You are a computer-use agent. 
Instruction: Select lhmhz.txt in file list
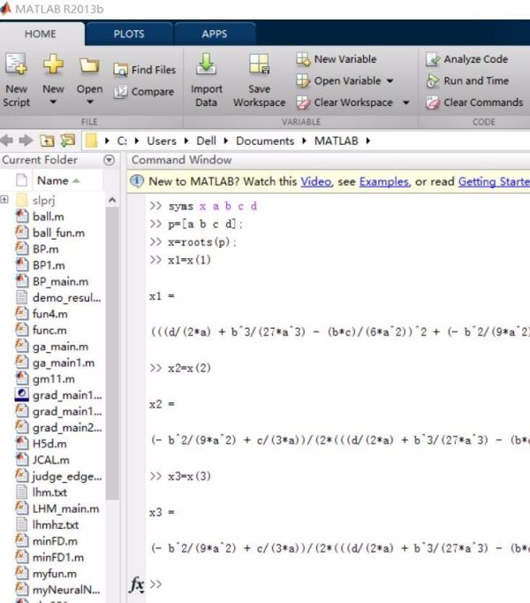pos(56,524)
